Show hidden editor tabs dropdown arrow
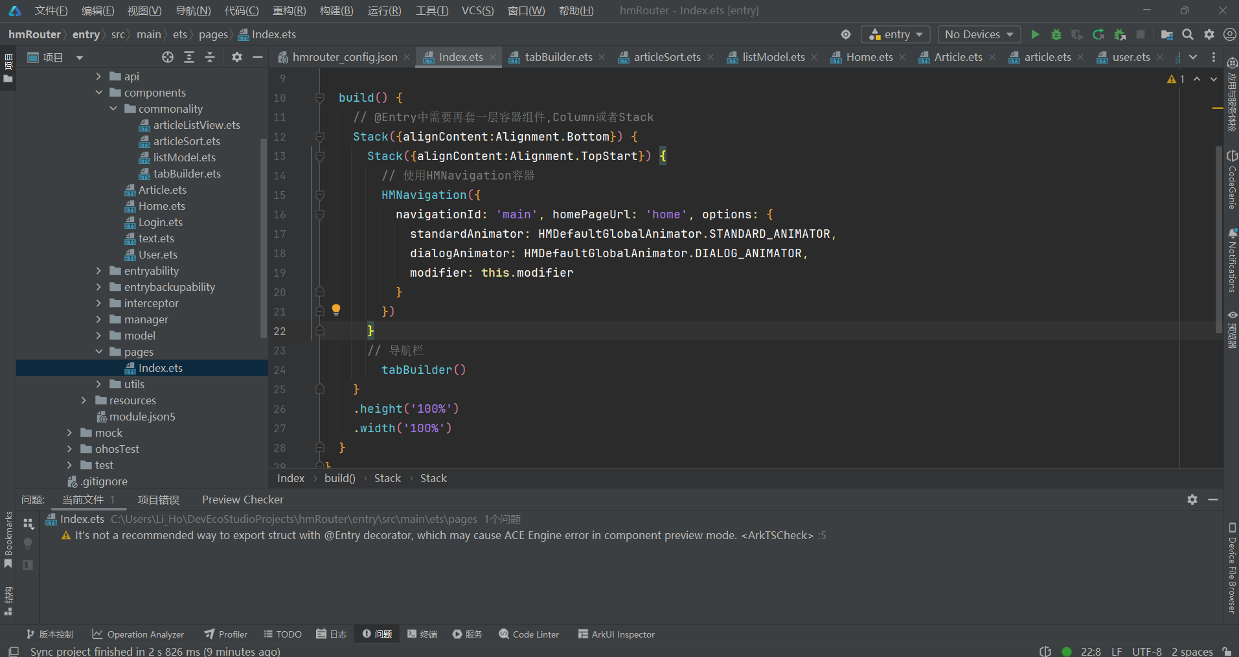The width and height of the screenshot is (1239, 657). 1193,57
